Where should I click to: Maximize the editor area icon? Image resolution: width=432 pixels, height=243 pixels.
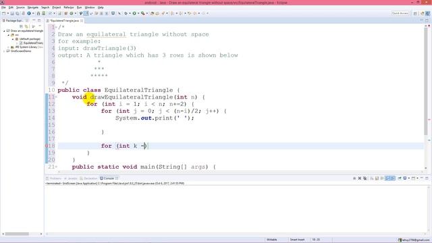pyautogui.click(x=427, y=20)
